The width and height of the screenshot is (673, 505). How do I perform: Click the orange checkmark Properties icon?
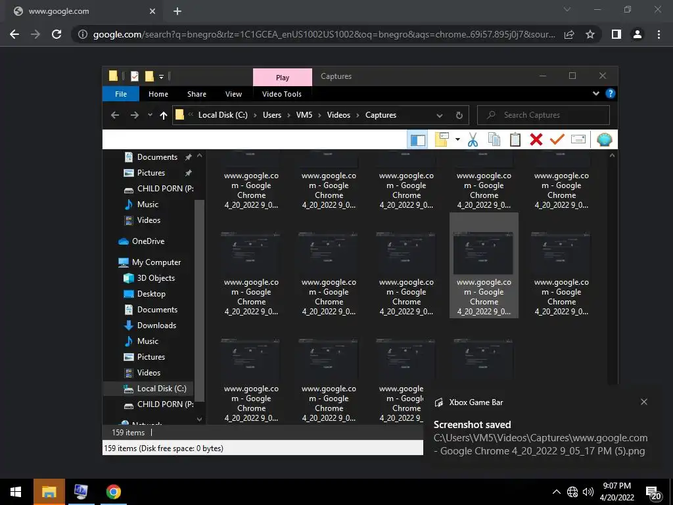click(557, 139)
